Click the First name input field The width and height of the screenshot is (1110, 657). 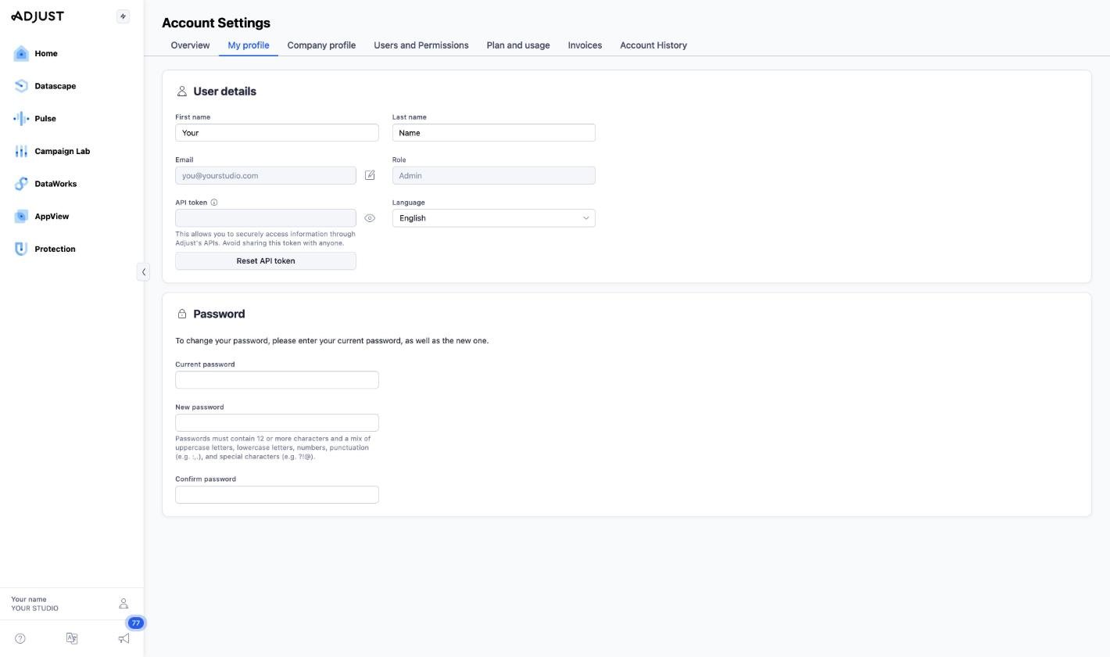pyautogui.click(x=277, y=133)
